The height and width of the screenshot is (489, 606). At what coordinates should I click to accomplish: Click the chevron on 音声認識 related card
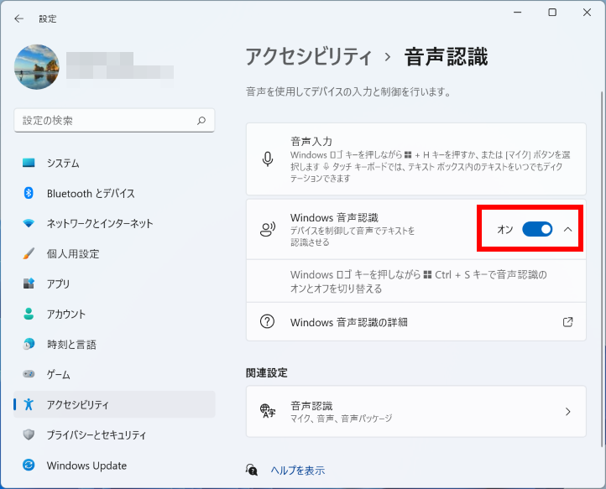(567, 411)
